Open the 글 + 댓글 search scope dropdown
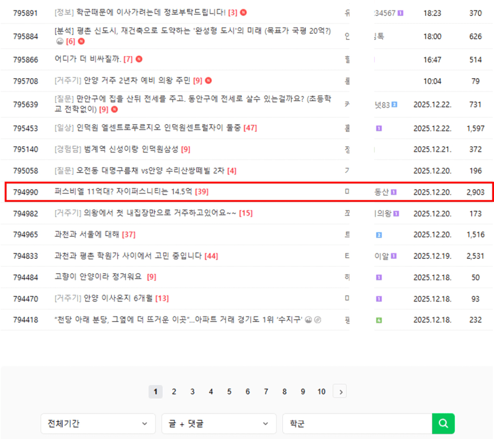The image size is (494, 439). (219, 423)
